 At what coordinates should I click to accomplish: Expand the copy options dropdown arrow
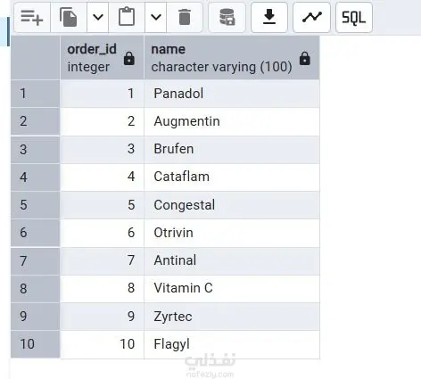[x=98, y=17]
